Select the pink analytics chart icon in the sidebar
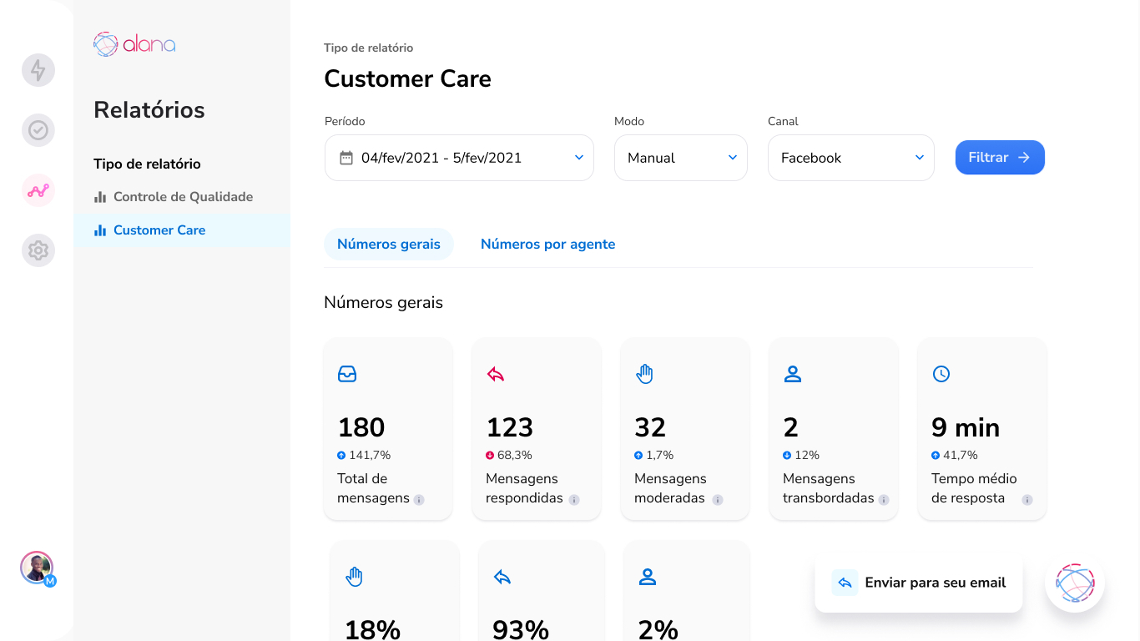This screenshot has height=641, width=1140. (x=38, y=190)
